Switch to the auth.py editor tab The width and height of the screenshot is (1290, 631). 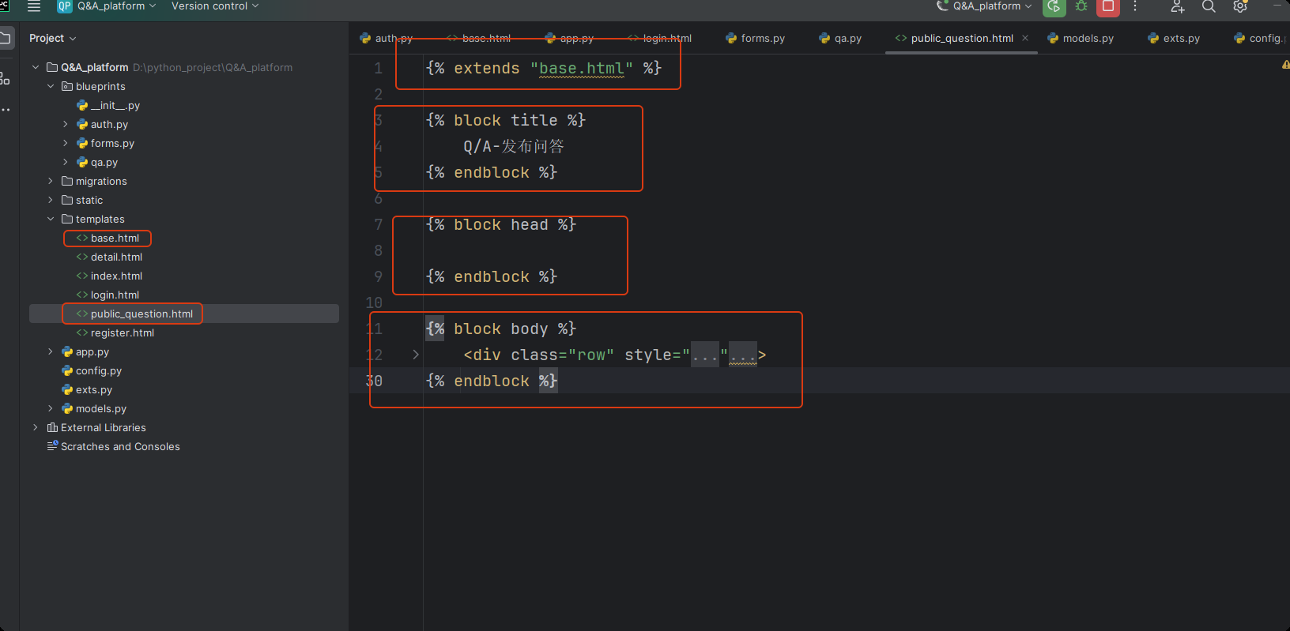(387, 38)
